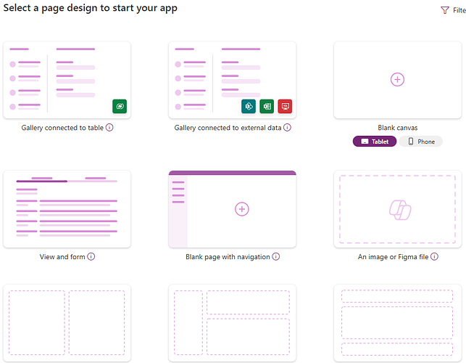Open info for Gallery connected to table
The width and height of the screenshot is (466, 363).
tap(109, 128)
